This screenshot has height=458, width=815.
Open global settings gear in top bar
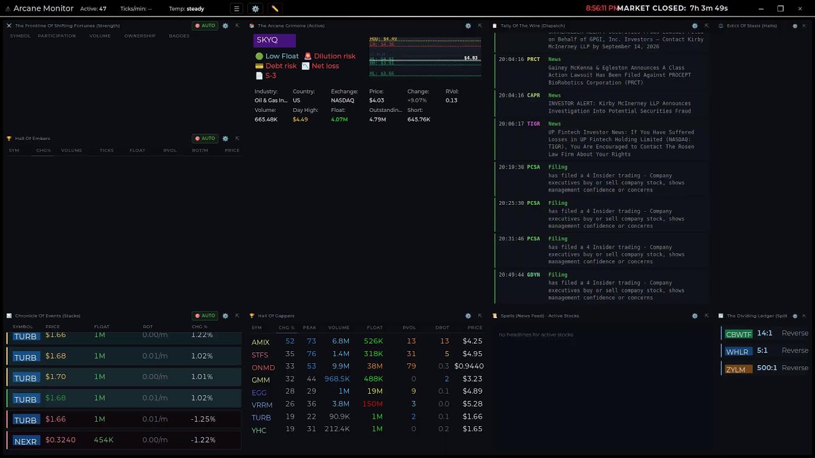click(255, 9)
